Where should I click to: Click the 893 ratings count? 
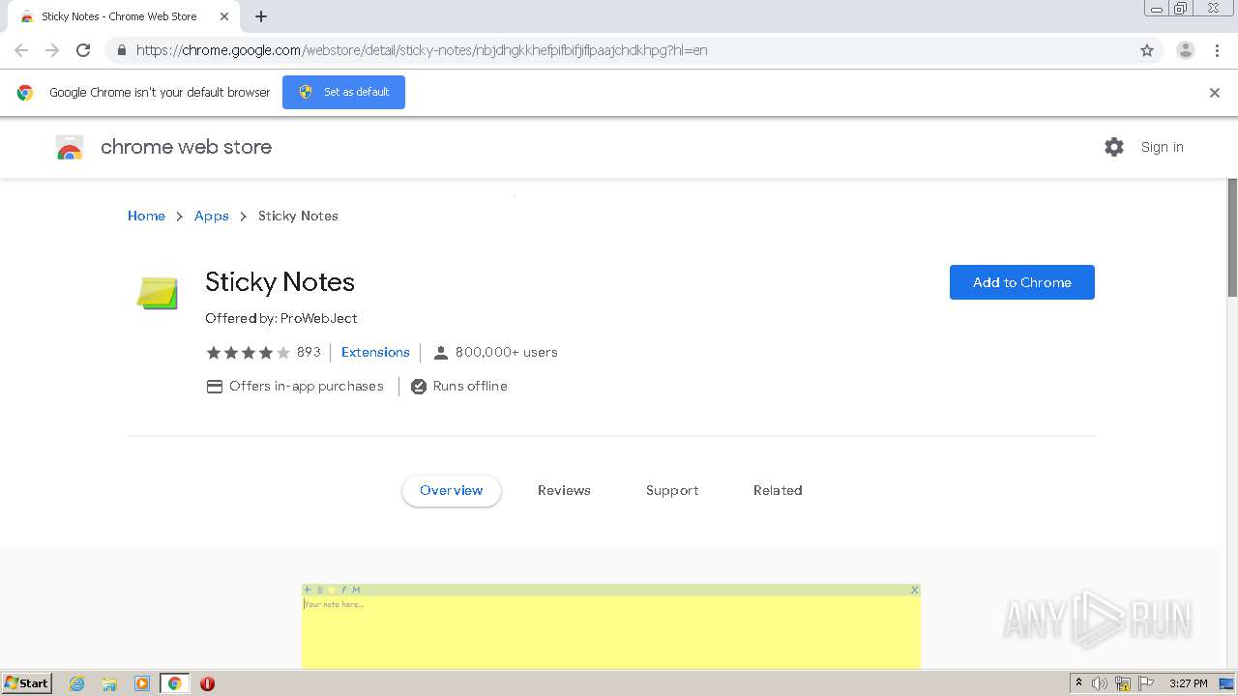click(309, 352)
